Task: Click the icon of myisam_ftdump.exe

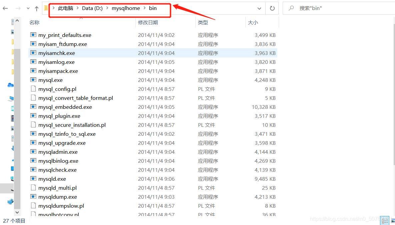Action: pos(33,44)
